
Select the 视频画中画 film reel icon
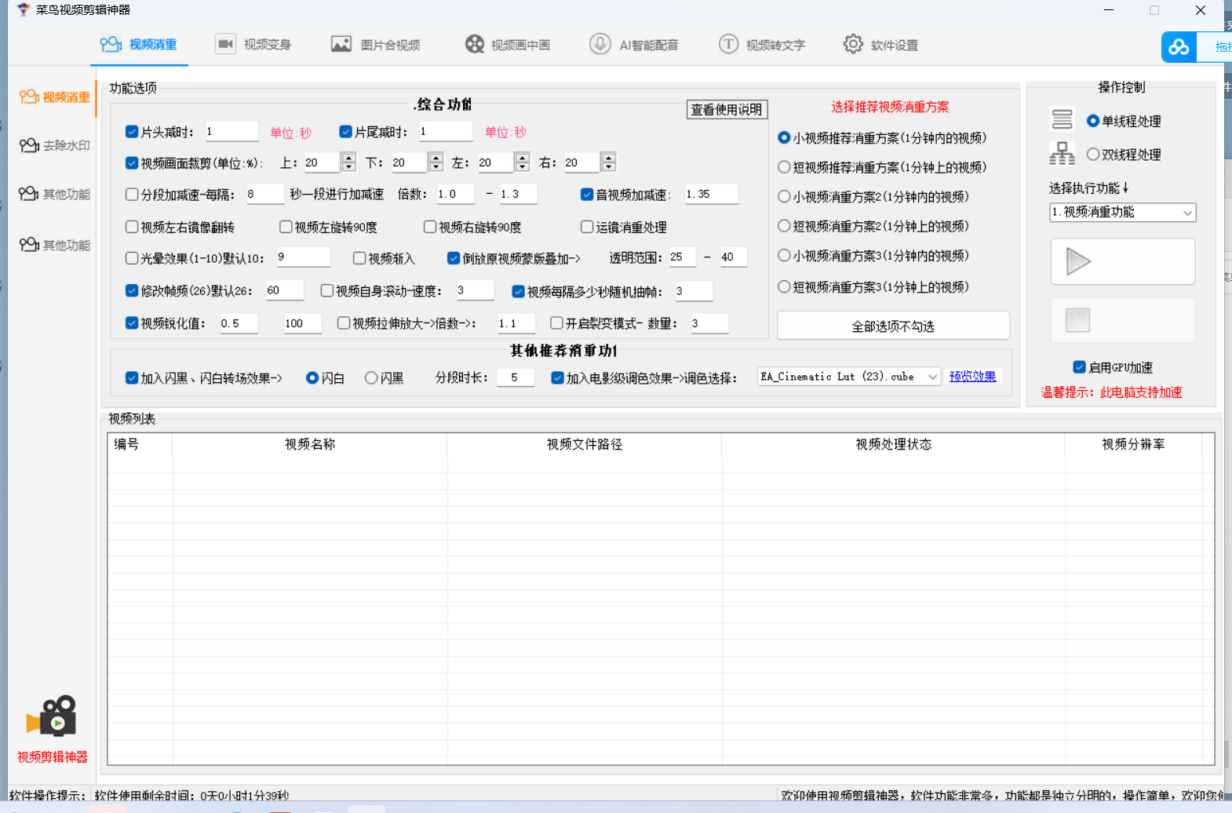coord(474,44)
